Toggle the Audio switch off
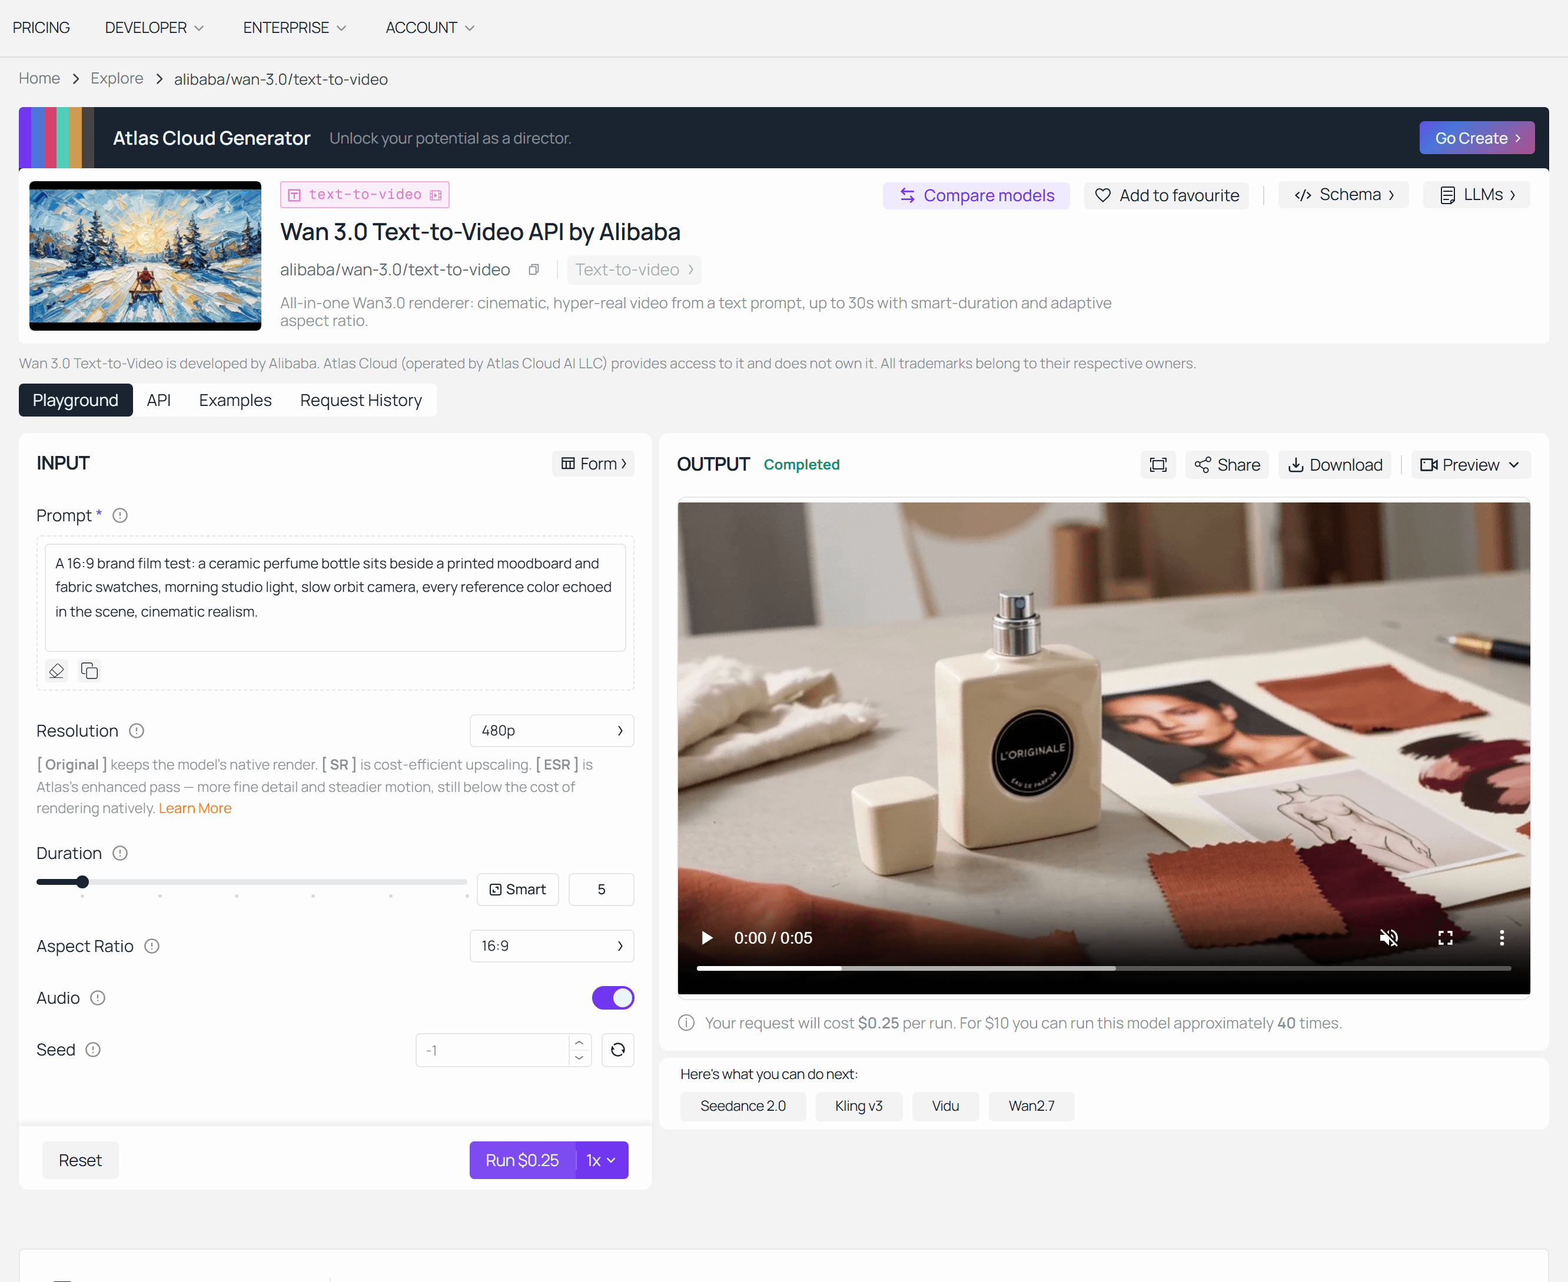1568x1282 pixels. [x=613, y=998]
